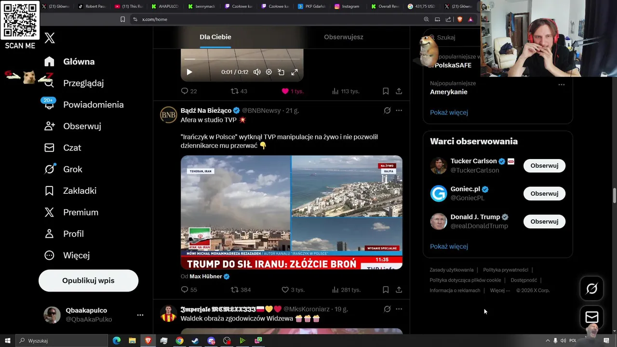Open Max Hübner profile link
The height and width of the screenshot is (347, 617).
206,277
